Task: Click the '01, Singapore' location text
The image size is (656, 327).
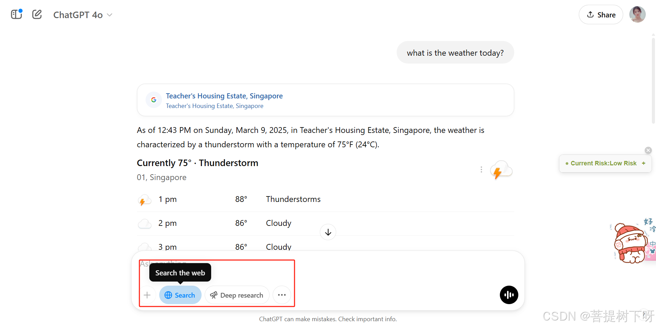Action: (162, 177)
